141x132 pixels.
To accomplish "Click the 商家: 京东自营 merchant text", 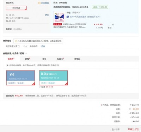I will click(60, 2).
